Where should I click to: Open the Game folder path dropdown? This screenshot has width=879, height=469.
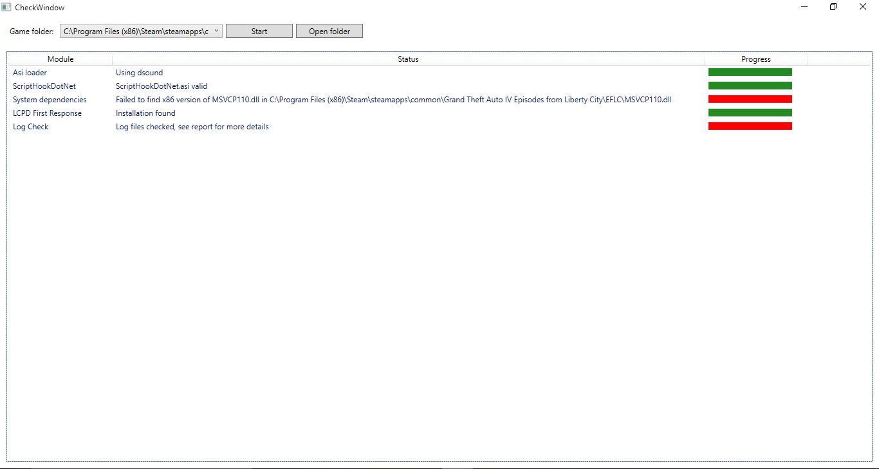click(141, 31)
